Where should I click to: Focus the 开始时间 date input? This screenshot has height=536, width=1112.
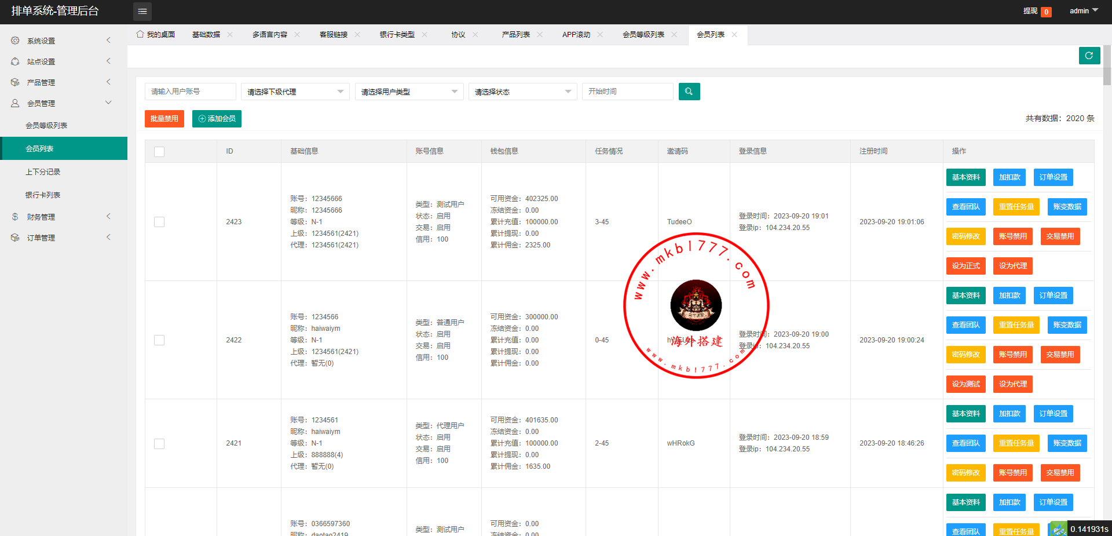pos(628,92)
